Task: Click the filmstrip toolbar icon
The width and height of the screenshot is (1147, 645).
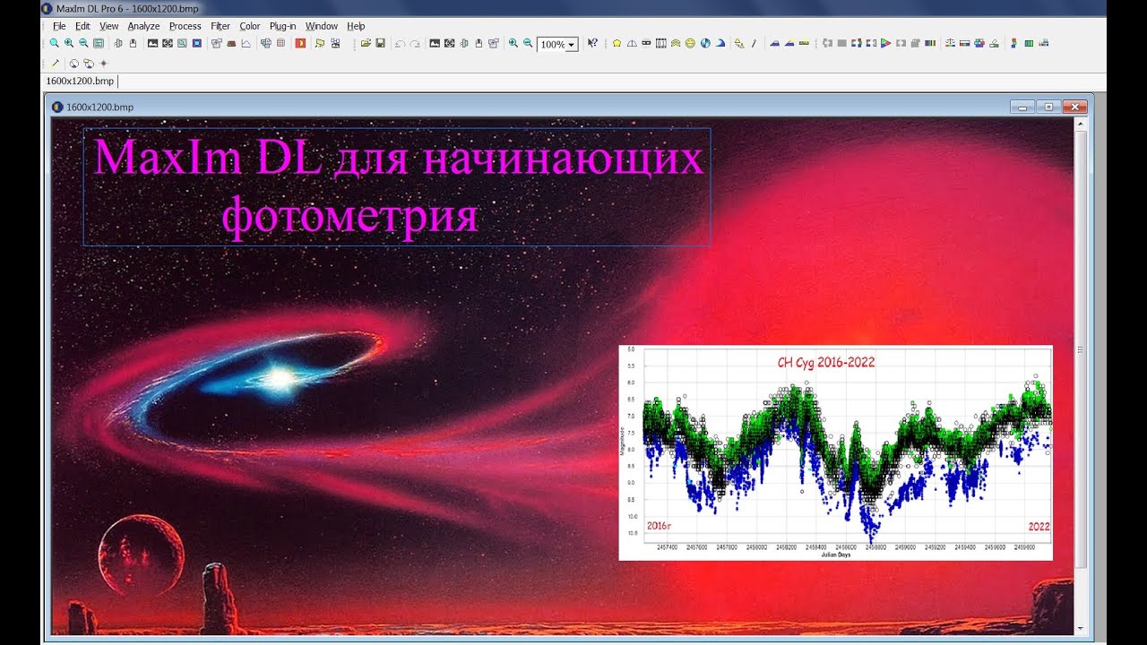Action: (661, 43)
